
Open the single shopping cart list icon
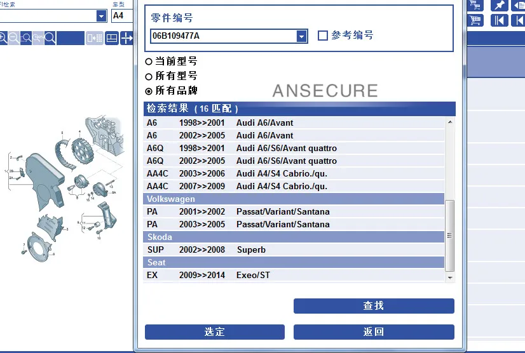(x=475, y=20)
